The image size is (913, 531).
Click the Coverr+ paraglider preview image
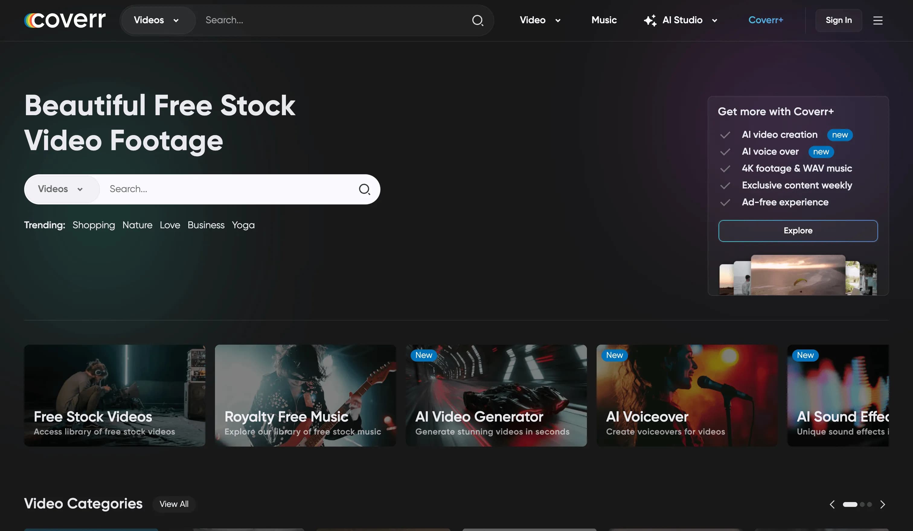798,275
